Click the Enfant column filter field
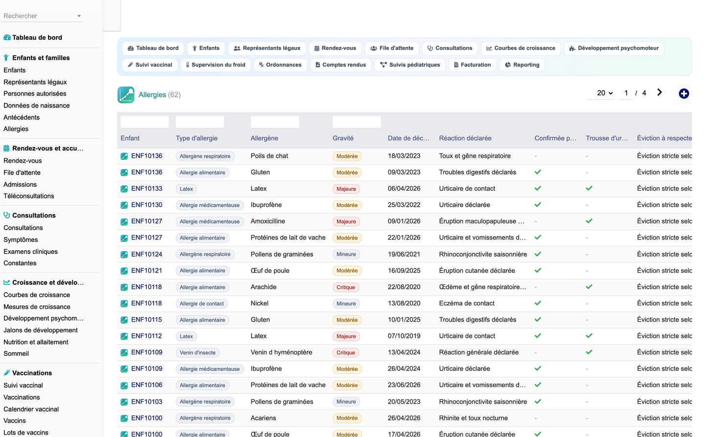The image size is (707, 437). point(145,122)
